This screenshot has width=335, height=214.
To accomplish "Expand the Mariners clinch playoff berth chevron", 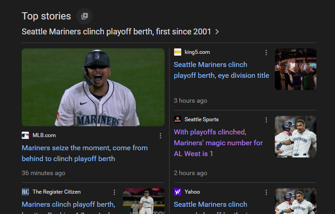I will coord(217,32).
